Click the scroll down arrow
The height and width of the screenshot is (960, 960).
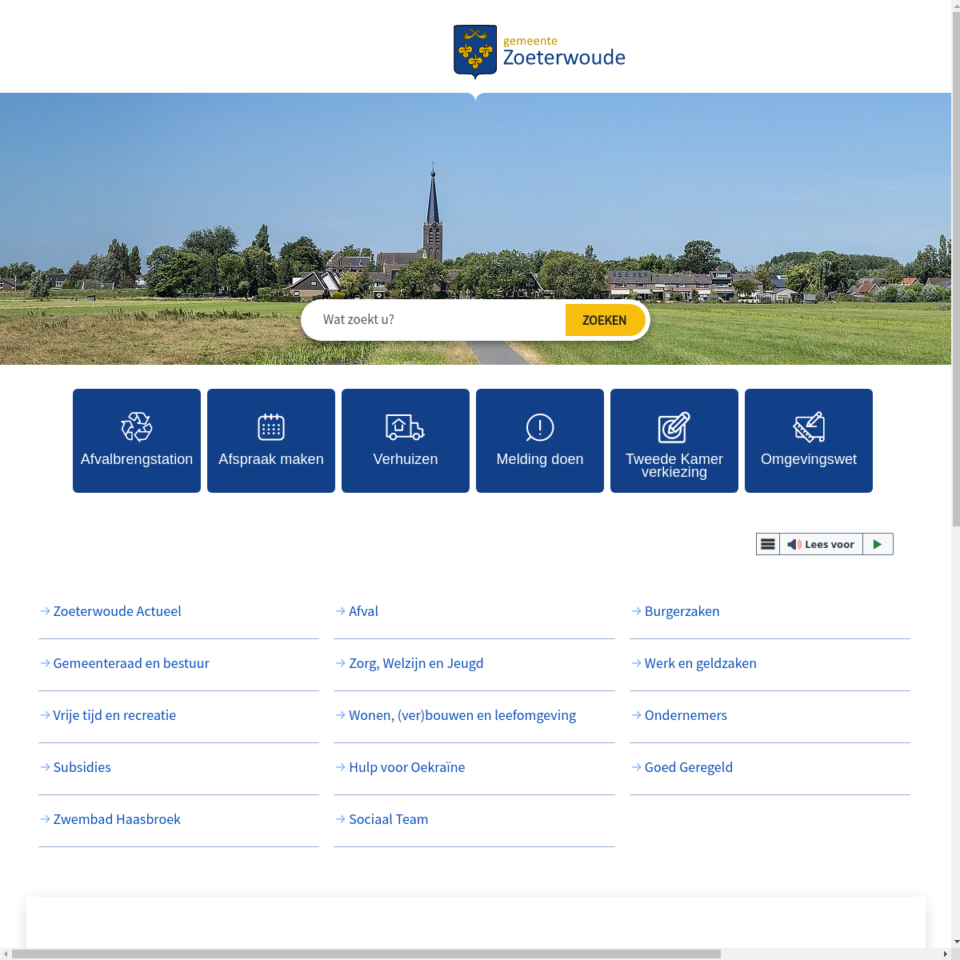(x=955, y=942)
